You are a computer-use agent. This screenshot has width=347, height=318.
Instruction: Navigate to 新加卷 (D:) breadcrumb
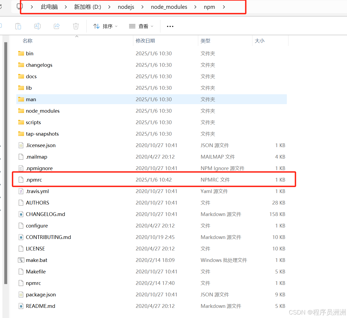[x=88, y=7]
